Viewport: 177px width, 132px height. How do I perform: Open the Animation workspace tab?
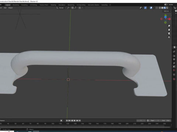point(62,5)
